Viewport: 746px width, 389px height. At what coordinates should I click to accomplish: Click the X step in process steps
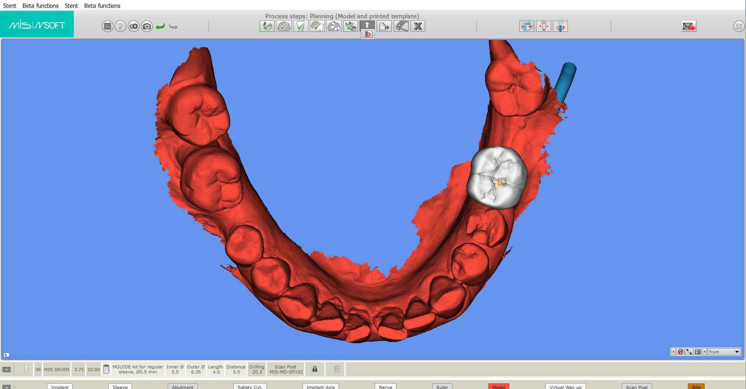click(x=418, y=26)
